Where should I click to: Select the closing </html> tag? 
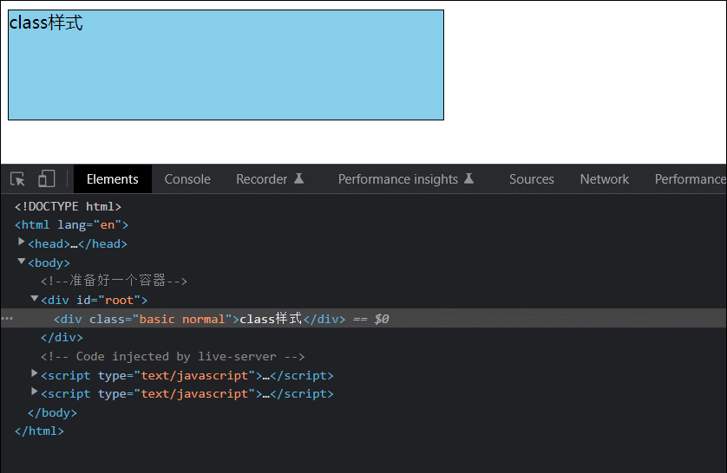click(x=39, y=431)
